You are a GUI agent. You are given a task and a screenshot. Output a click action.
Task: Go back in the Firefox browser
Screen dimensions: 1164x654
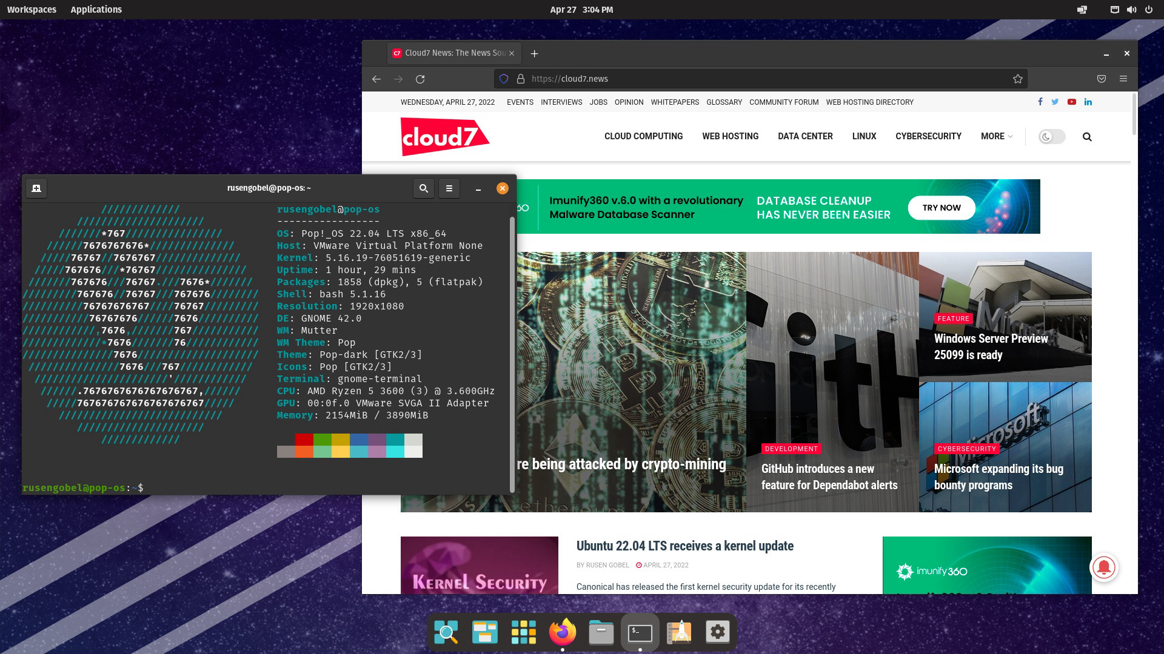[x=376, y=79]
